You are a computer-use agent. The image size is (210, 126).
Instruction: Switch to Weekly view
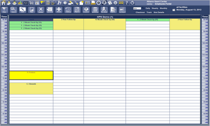pyautogui.click(x=155, y=8)
